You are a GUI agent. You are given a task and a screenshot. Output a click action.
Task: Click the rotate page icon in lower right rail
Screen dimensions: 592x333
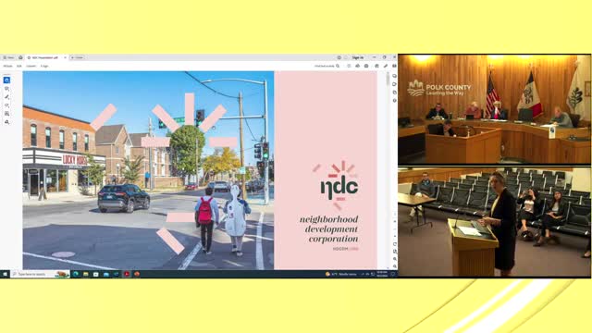395,244
